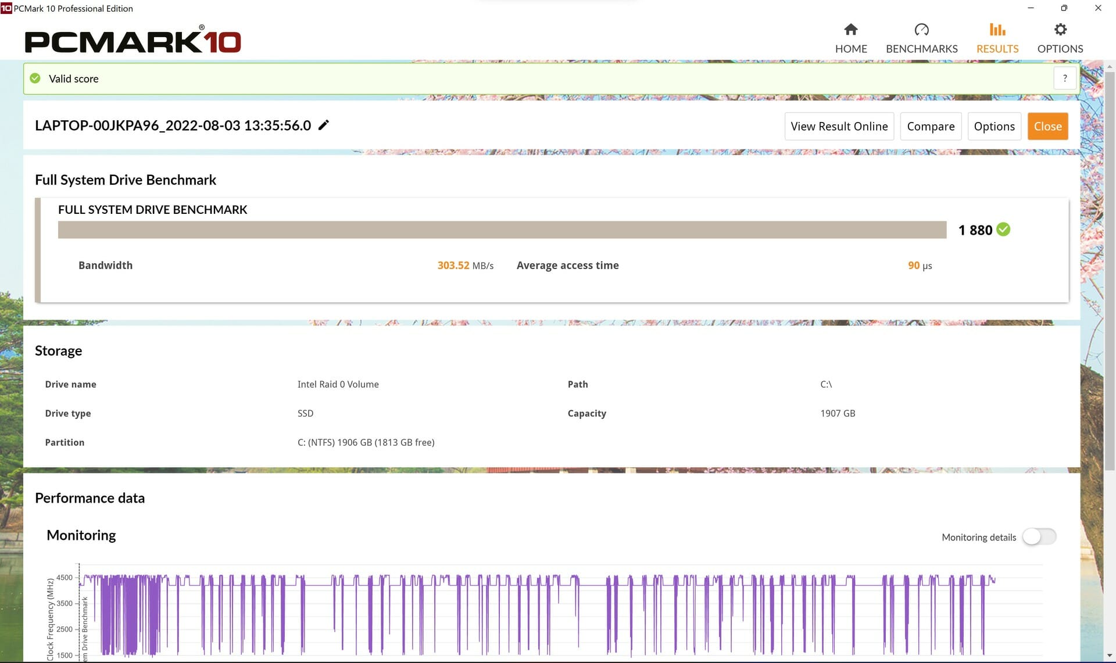Viewport: 1116px width, 663px height.
Task: Click the capacity value 1907 GB
Action: pyautogui.click(x=838, y=413)
